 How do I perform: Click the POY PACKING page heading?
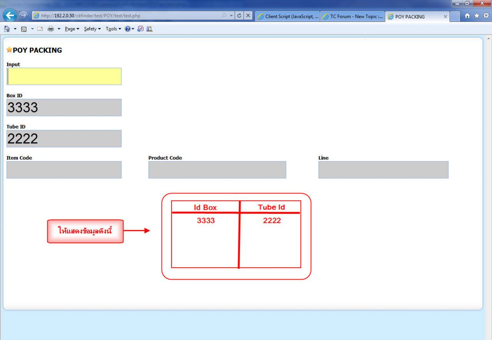(x=37, y=50)
